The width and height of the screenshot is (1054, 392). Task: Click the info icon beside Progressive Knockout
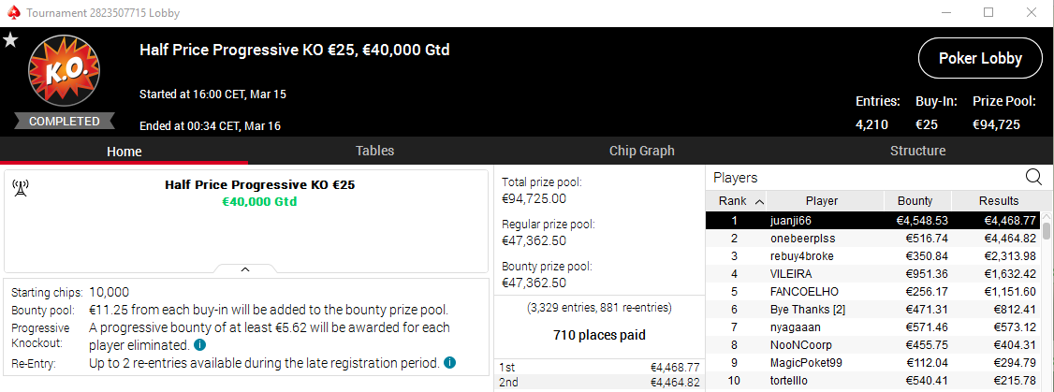coord(199,345)
